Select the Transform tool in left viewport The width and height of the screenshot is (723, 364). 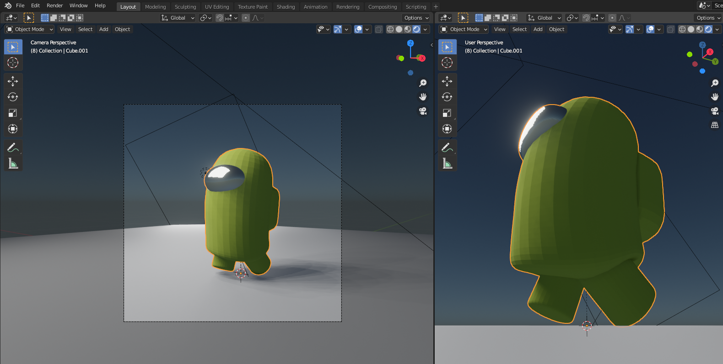pyautogui.click(x=13, y=129)
